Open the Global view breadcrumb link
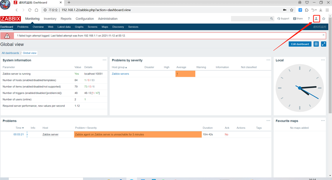332x180 pixels. click(30, 53)
